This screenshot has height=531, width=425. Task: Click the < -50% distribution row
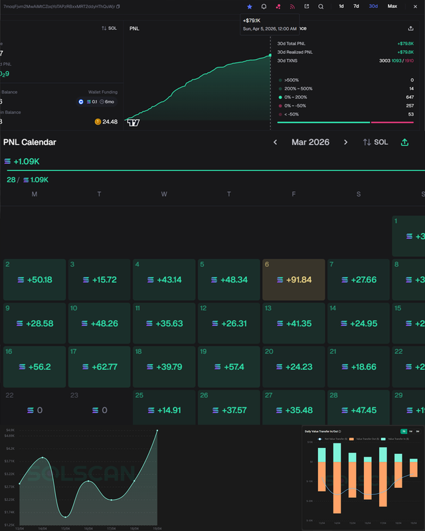click(x=346, y=114)
